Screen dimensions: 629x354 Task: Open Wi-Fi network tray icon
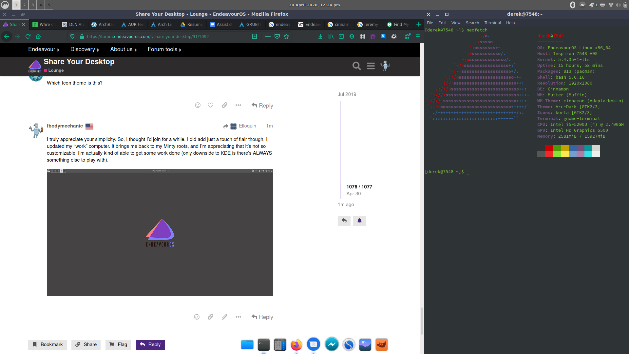pos(611,5)
